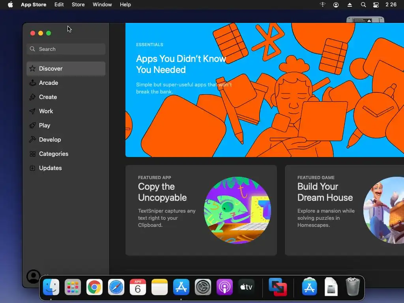Viewport: 404px width, 303px height.
Task: Open Apple TV from the Dock
Action: (246, 287)
